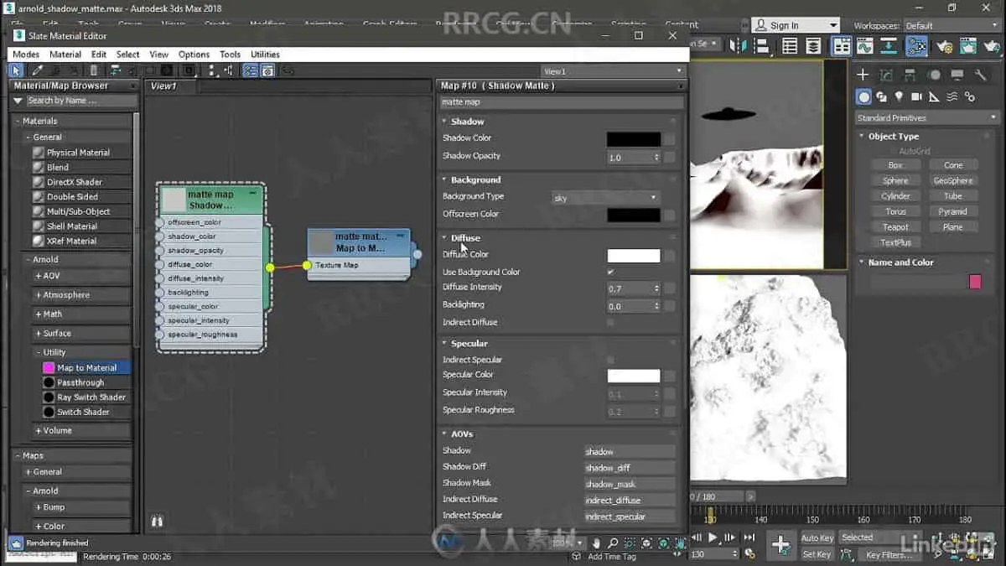
Task: Toggle Parameter Editor icon in Slate toolbar
Action: pyautogui.click(x=267, y=70)
